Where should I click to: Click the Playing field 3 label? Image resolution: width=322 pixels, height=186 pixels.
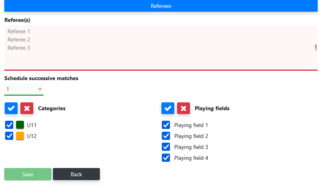click(x=191, y=147)
